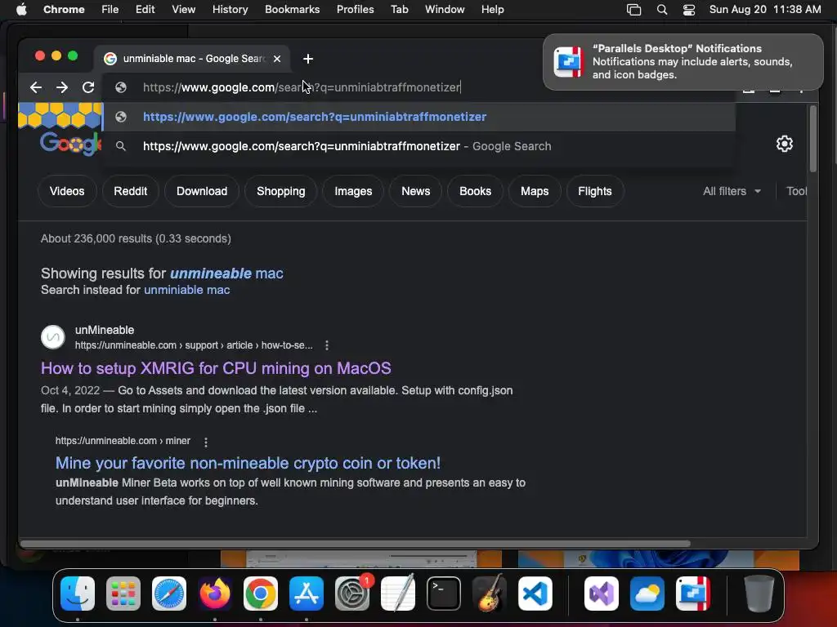Open Google quick settings gear icon

tap(784, 144)
